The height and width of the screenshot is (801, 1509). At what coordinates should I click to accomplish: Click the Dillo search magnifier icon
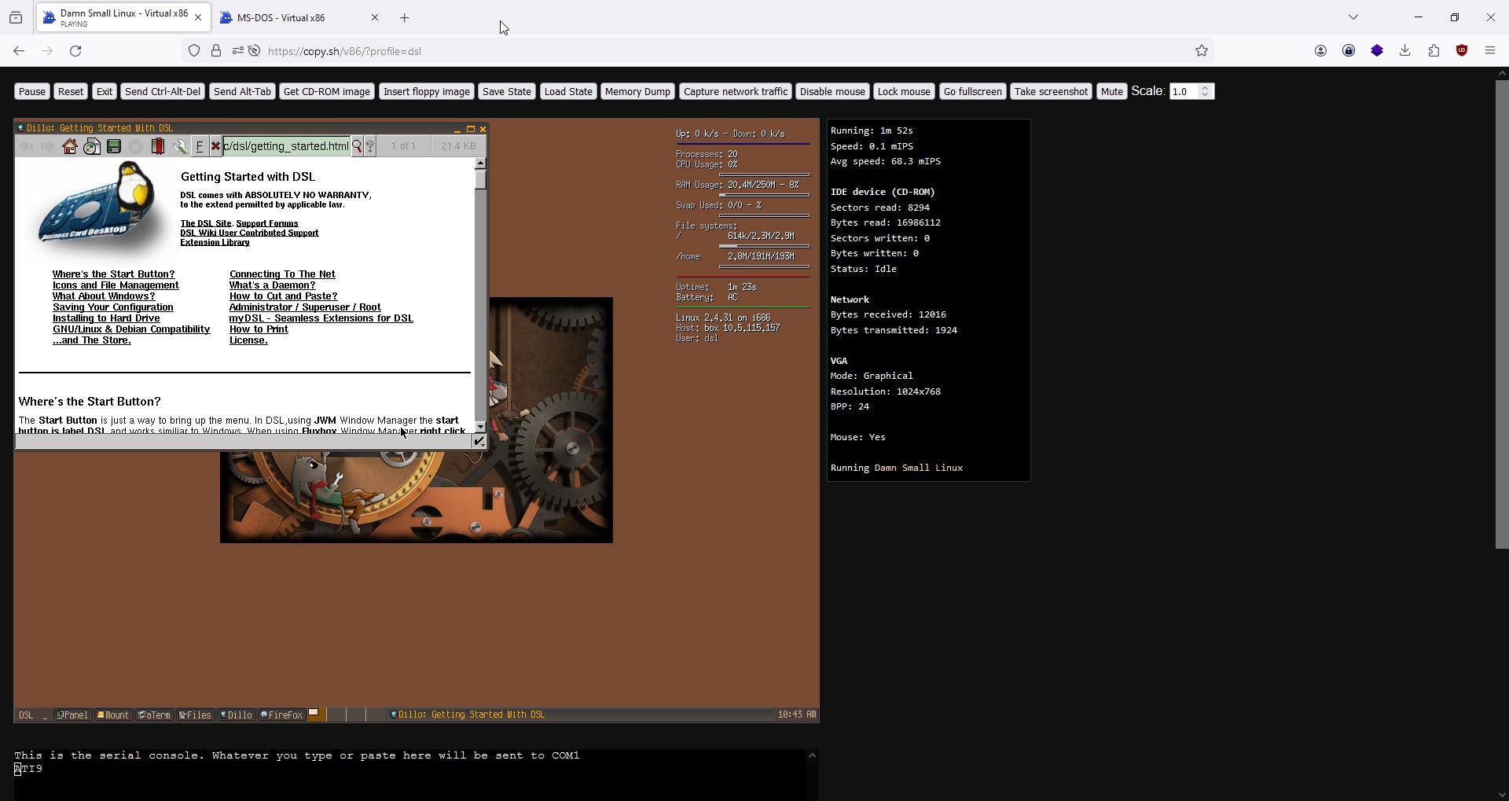[357, 146]
